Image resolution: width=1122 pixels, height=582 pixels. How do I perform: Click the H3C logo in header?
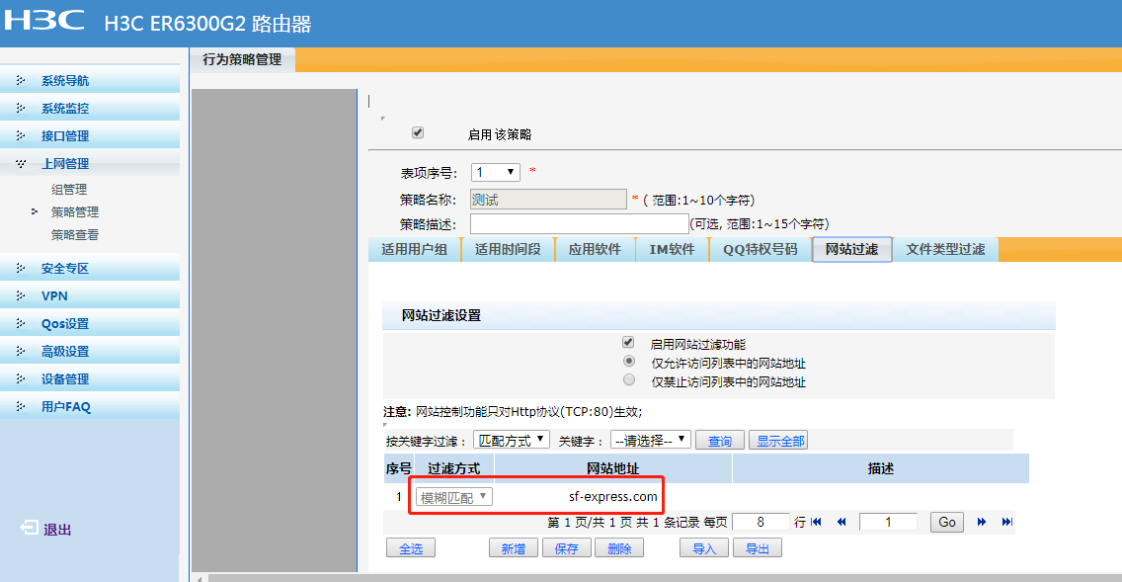tap(44, 20)
